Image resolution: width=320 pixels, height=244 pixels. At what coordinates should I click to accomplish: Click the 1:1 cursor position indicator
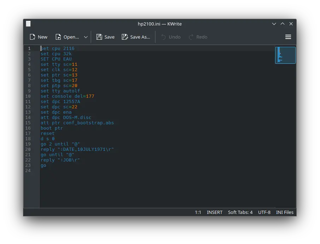(x=198, y=212)
